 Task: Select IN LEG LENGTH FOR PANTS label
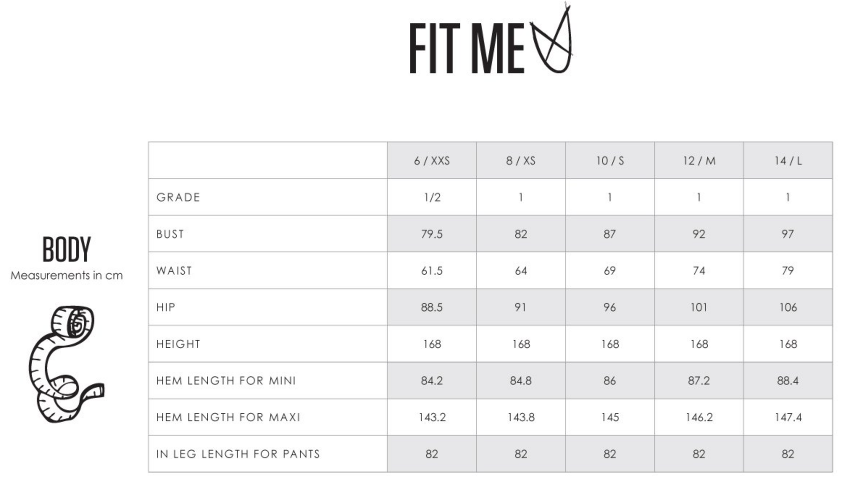[x=238, y=454]
